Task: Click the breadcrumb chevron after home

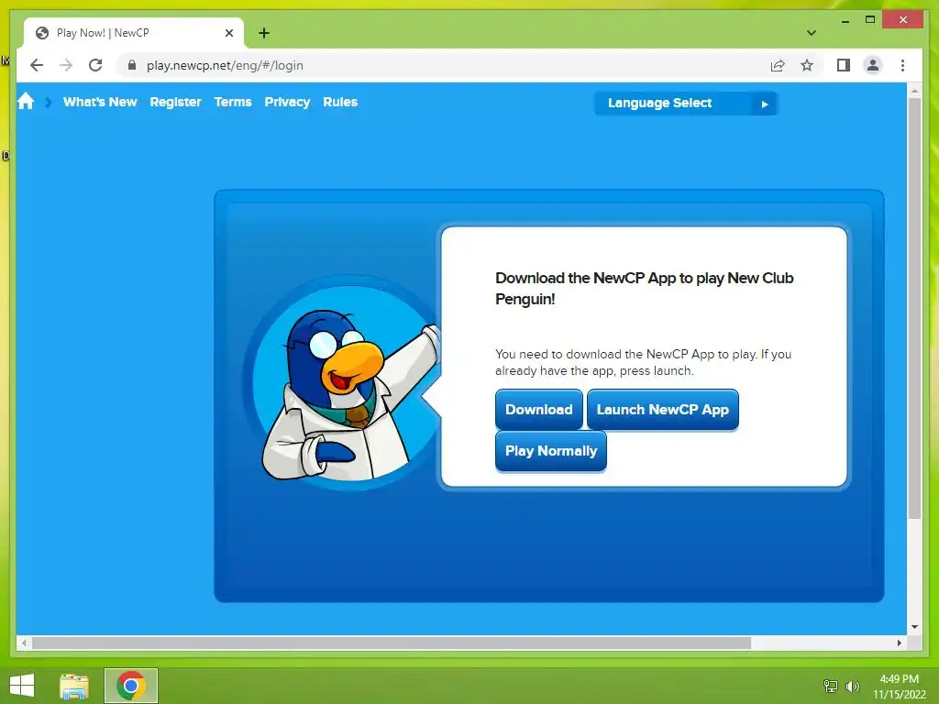Action: coord(49,102)
